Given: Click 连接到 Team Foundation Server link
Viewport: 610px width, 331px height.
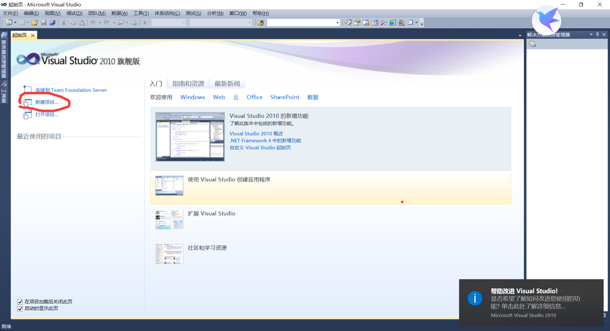Looking at the screenshot, I should (x=71, y=90).
